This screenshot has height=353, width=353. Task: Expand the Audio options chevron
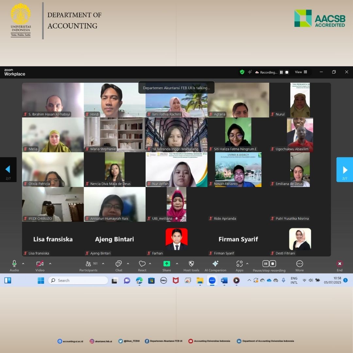point(23,264)
